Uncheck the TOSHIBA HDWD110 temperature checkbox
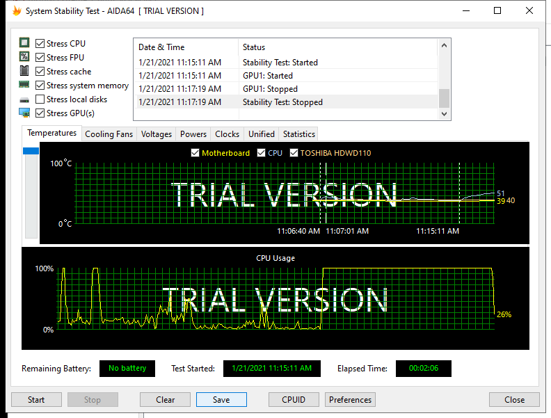Screen dimensions: 551x418 [294, 153]
